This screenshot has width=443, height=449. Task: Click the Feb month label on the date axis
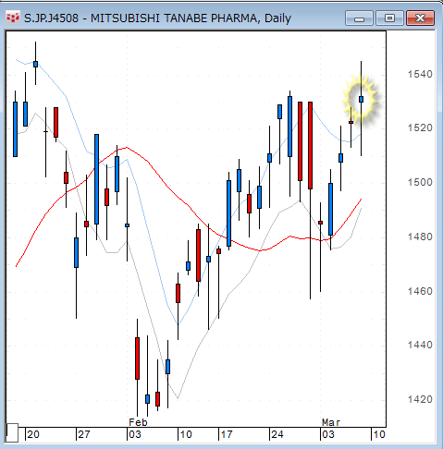[x=138, y=422]
